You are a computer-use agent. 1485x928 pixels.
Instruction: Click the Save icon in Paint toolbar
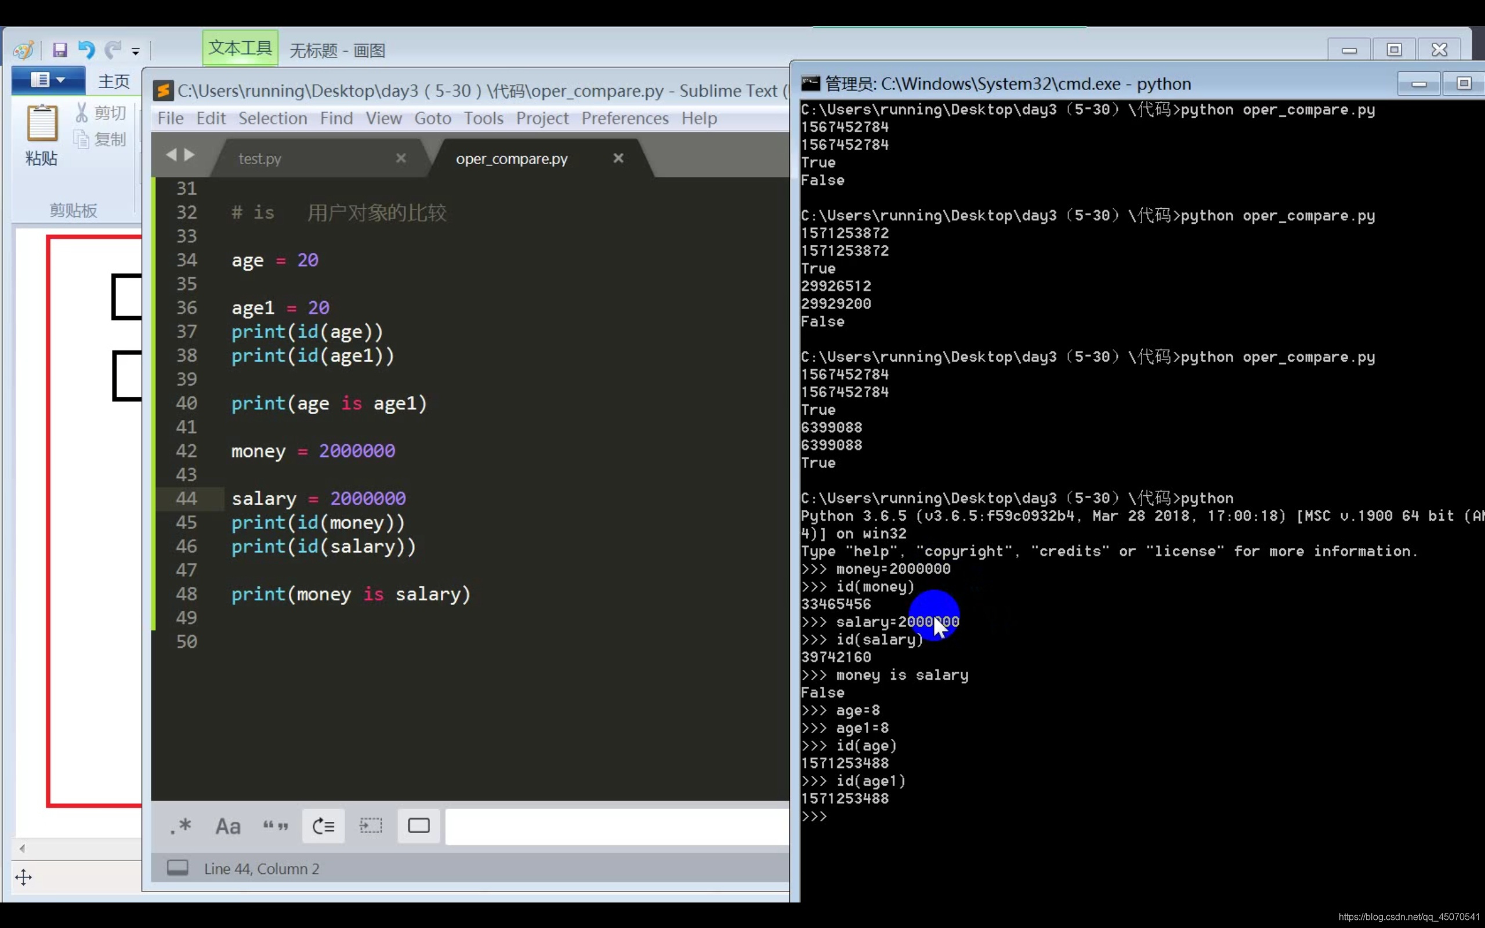coord(60,50)
